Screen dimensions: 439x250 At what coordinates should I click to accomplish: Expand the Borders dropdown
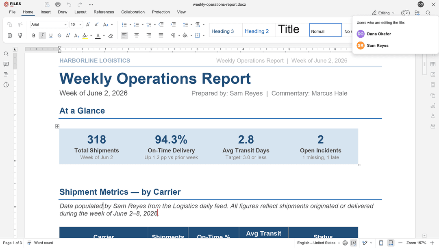click(x=204, y=35)
